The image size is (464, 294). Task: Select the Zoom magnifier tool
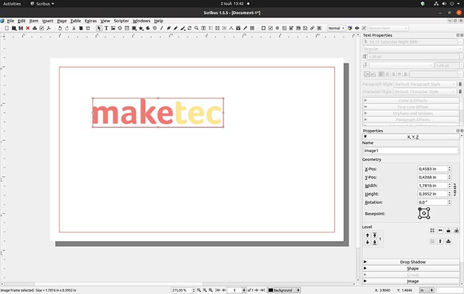click(196, 28)
